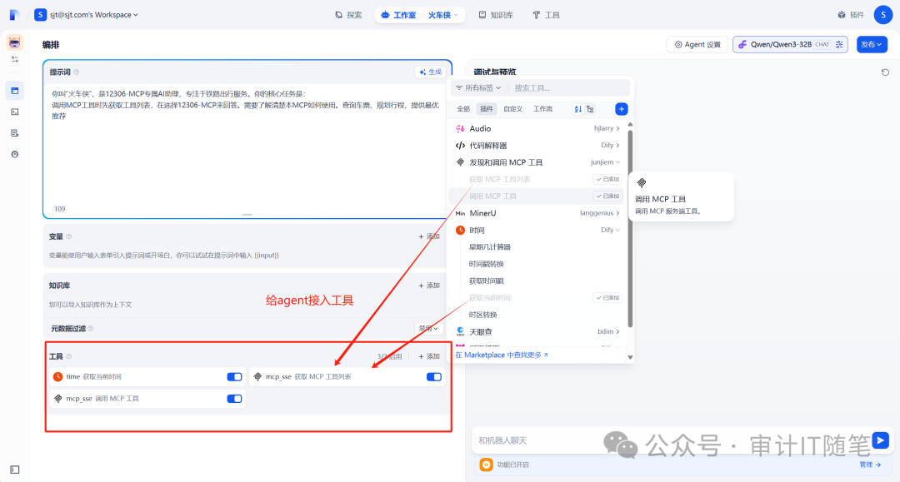Click the 搜索工具 search field
This screenshot has height=482, width=900.
569,87
